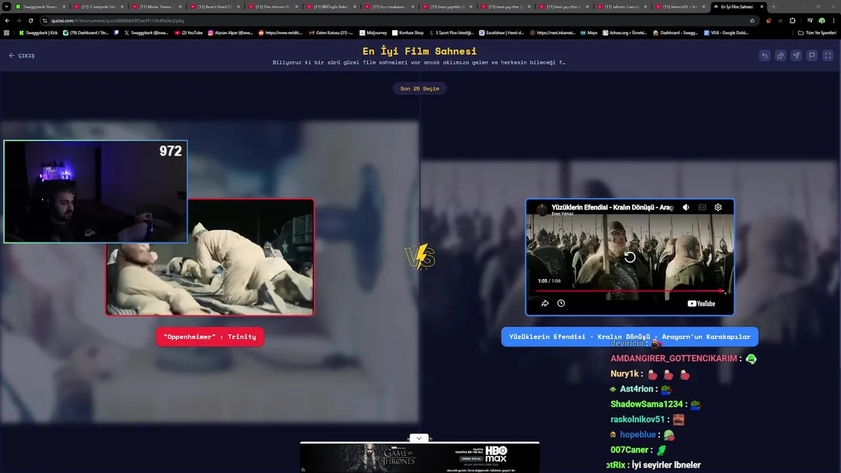
Task: Mute the YouTube video player
Action: click(686, 207)
